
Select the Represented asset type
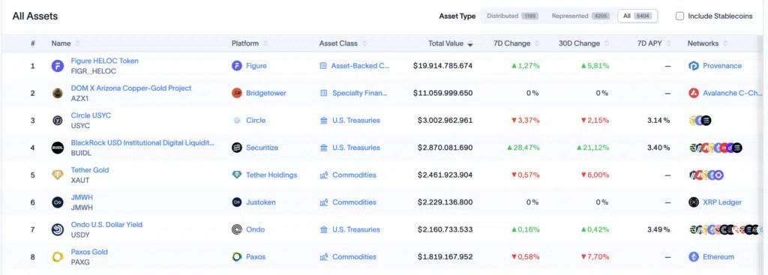(580, 16)
